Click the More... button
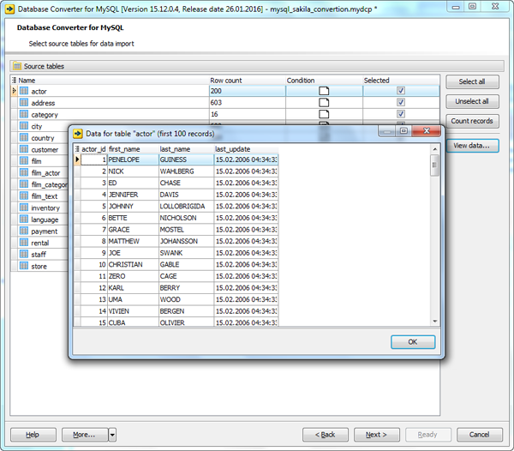Image resolution: width=514 pixels, height=451 pixels. coord(85,435)
